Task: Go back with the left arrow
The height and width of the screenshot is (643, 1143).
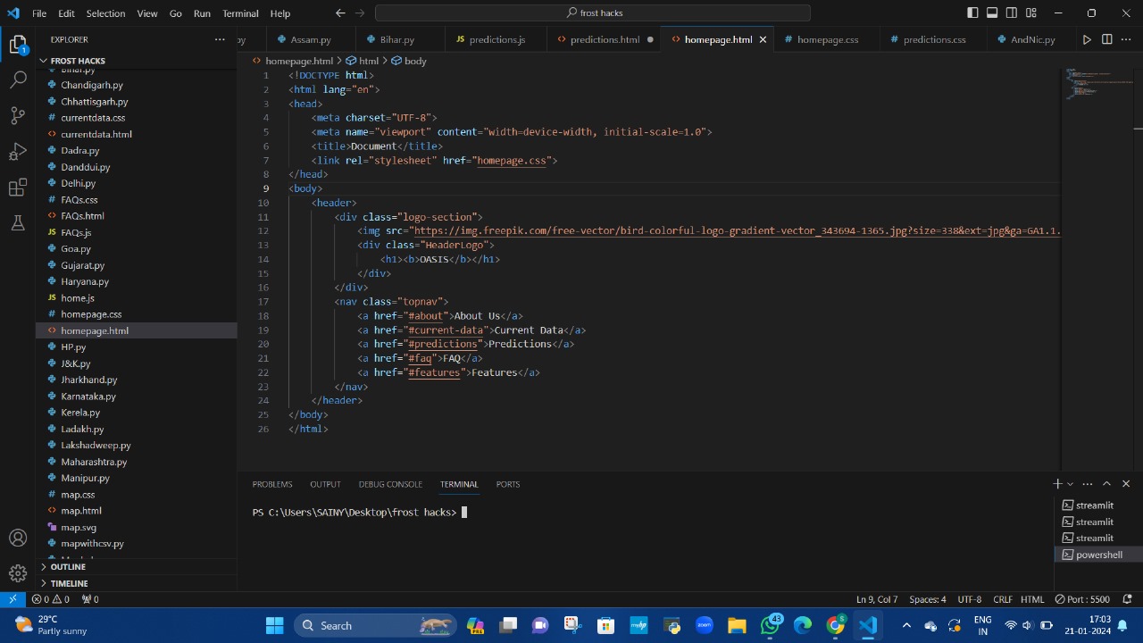Action: [340, 13]
